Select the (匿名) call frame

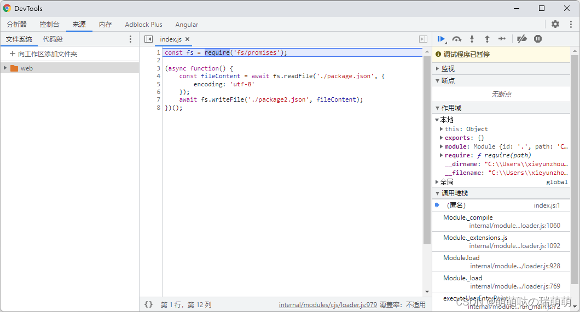tap(501, 205)
